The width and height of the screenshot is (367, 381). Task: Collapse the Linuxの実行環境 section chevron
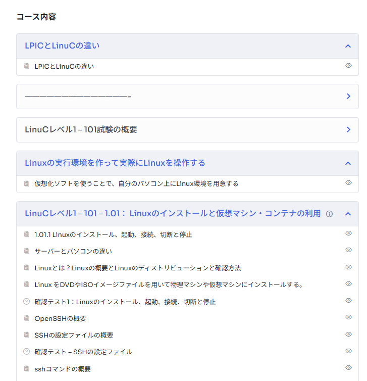pos(348,163)
